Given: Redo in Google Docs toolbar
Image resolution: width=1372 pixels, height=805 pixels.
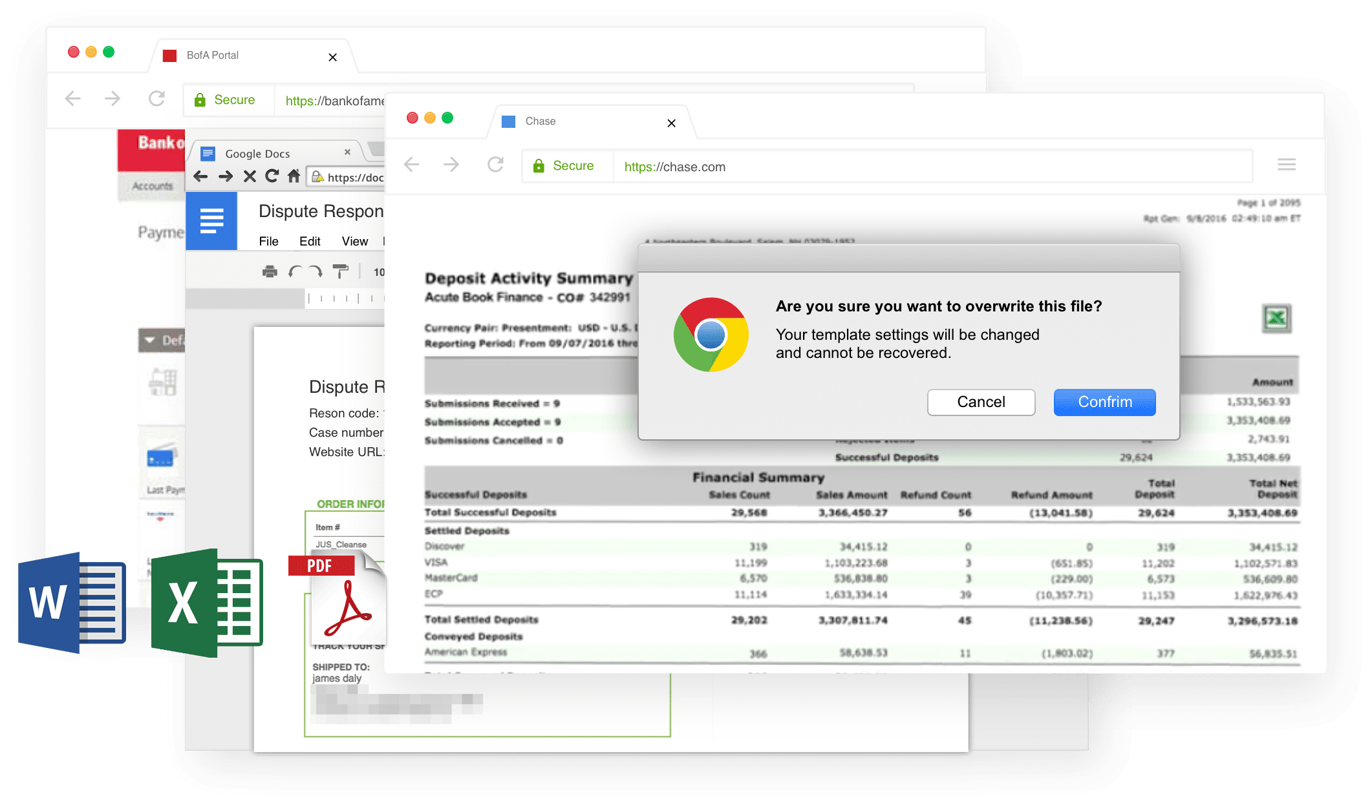Looking at the screenshot, I should (316, 272).
